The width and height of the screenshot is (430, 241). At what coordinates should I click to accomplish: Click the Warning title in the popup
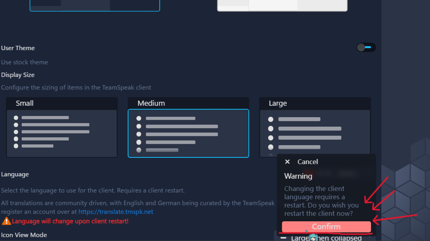click(298, 176)
